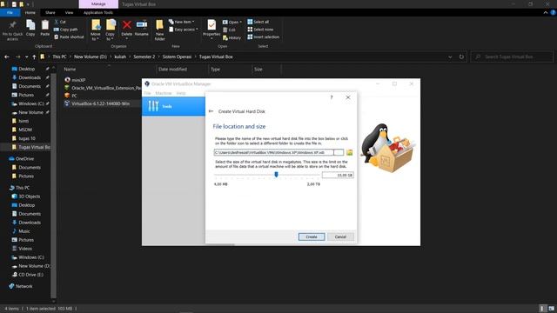557x313 pixels.
Task: Switch to details view in status bar
Action: click(x=542, y=309)
